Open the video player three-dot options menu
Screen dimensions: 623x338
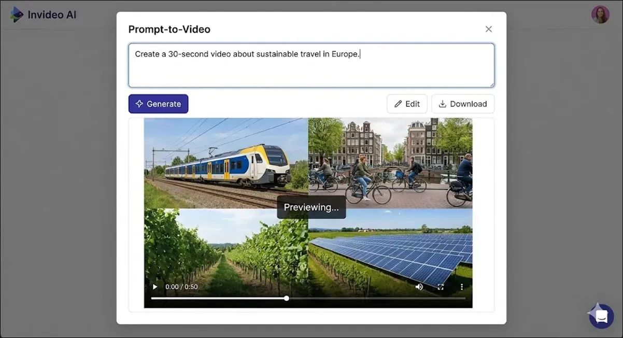tap(461, 287)
